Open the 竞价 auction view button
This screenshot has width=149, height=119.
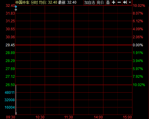click(x=100, y=2)
